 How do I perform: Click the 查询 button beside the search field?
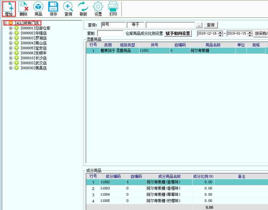pyautogui.click(x=211, y=25)
